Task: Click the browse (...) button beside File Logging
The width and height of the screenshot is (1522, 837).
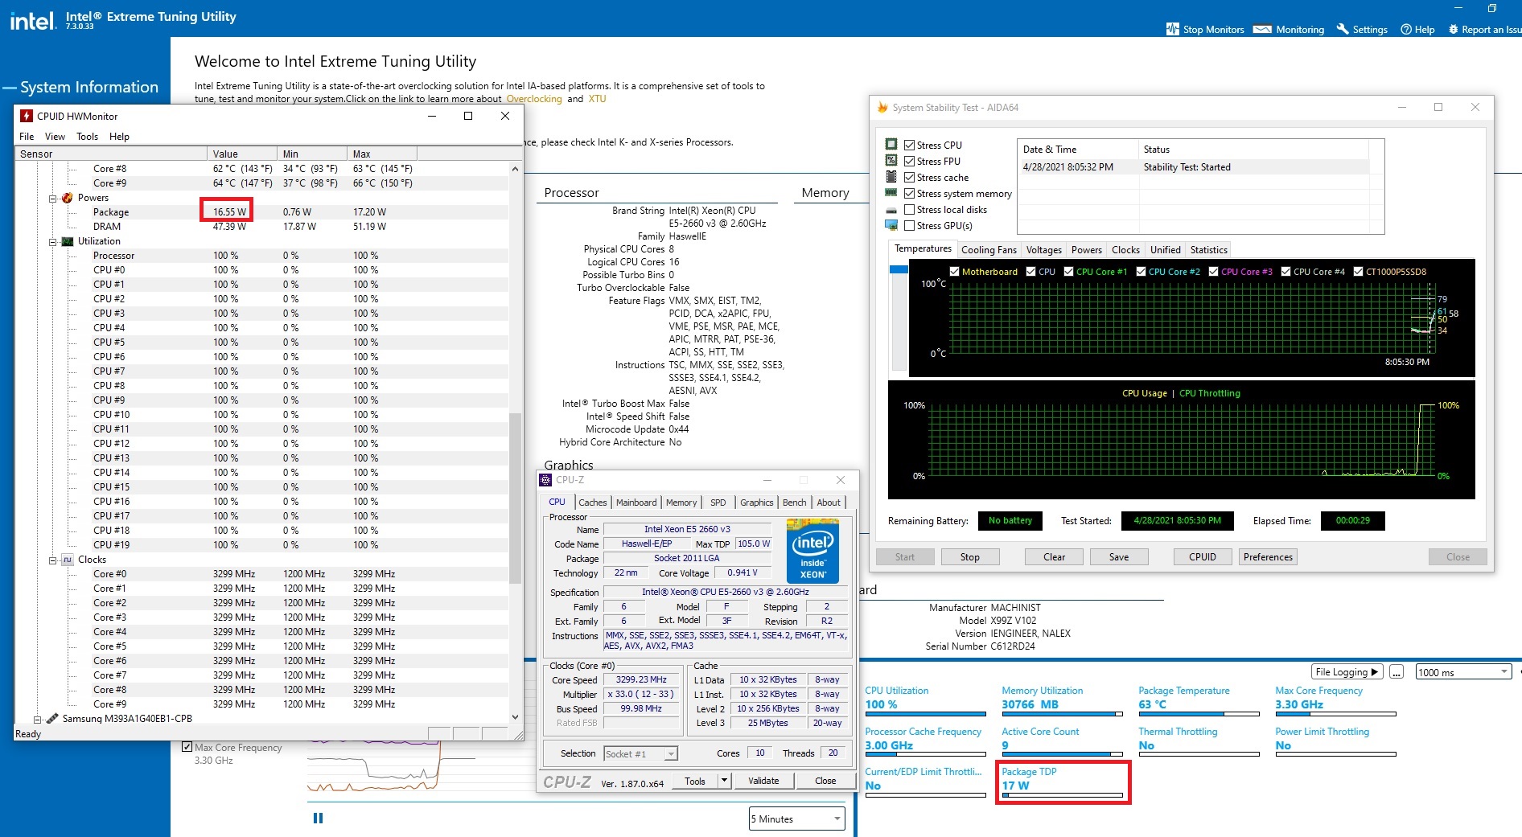Action: pyautogui.click(x=1397, y=672)
